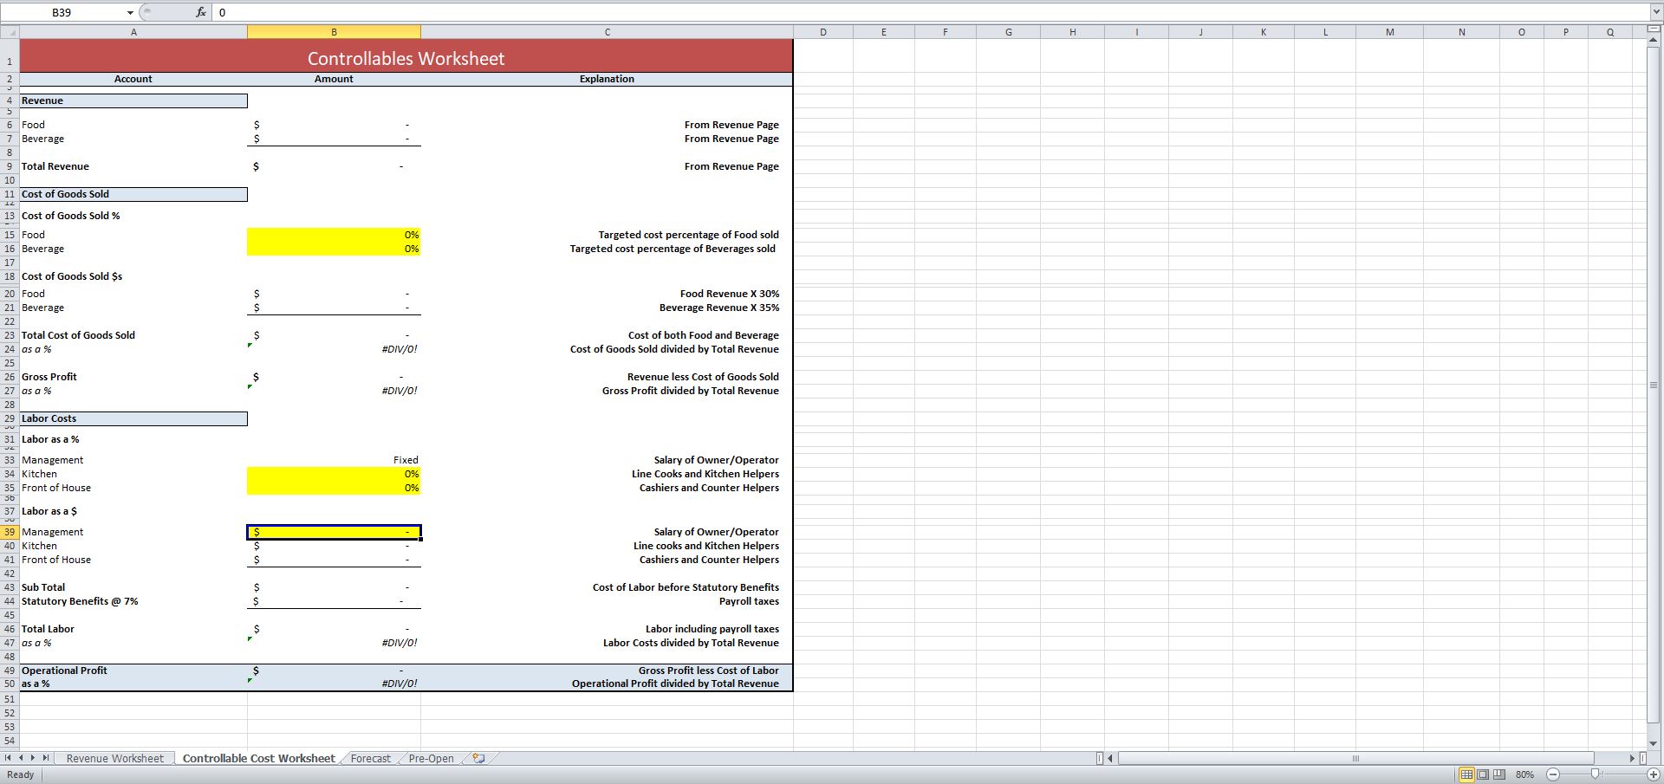1664x784 pixels.
Task: Switch to the Revenue Worksheet tab
Action: tap(115, 758)
